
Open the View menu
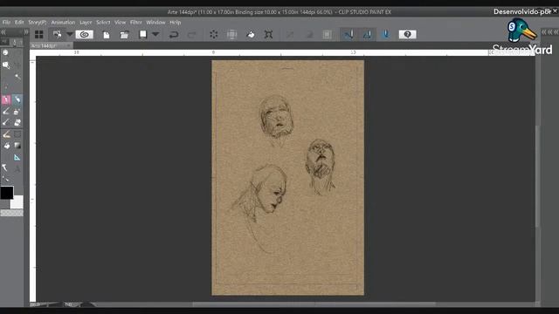(121, 22)
